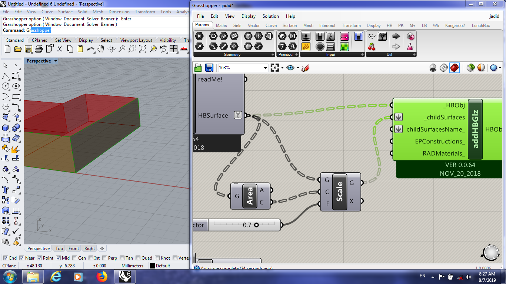The width and height of the screenshot is (506, 284).
Task: Open file icon in Grasshopper canvas toolbar
Action: click(x=198, y=68)
